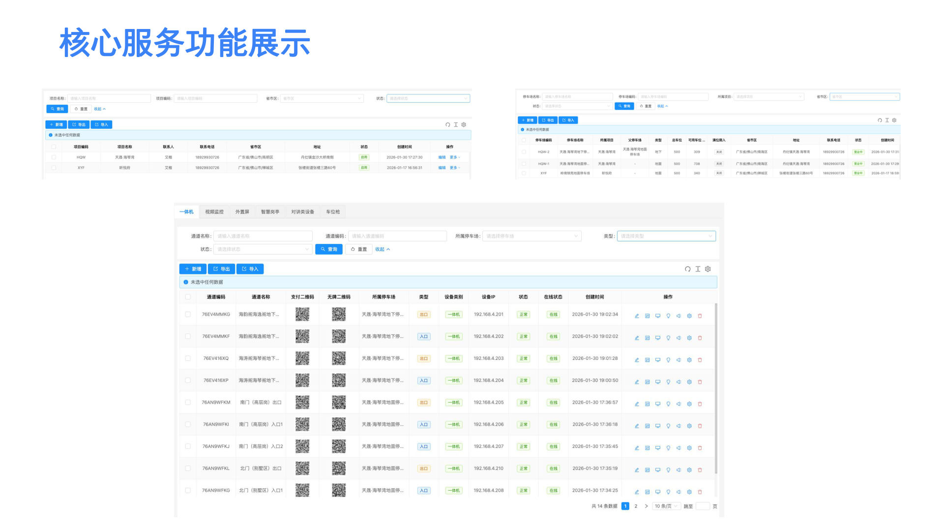
Task: Toggle select-all checkbox in device table header
Action: (188, 297)
